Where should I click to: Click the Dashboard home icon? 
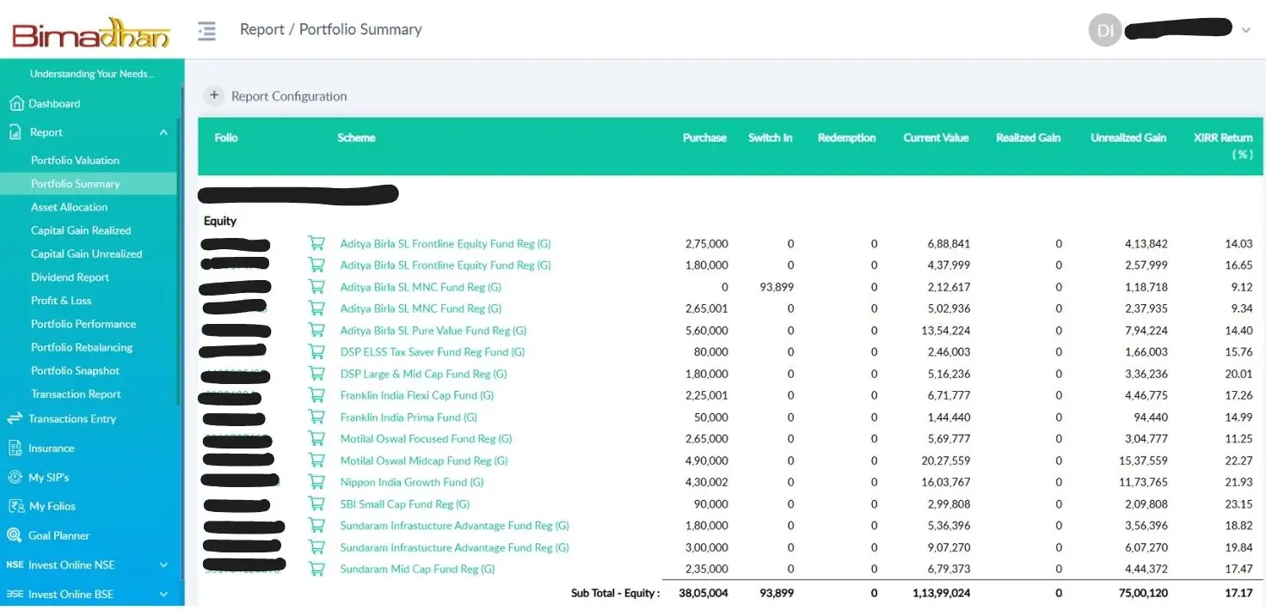(15, 104)
